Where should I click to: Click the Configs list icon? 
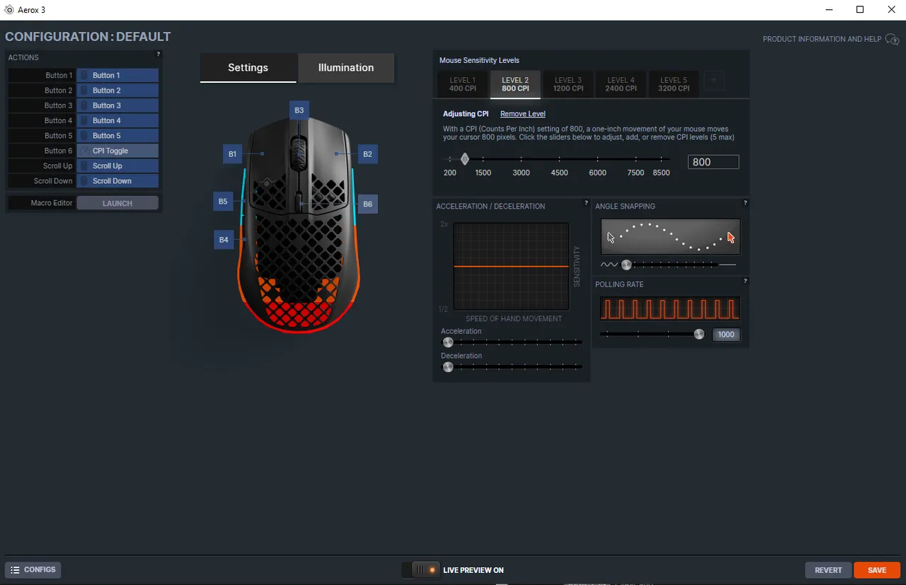[x=15, y=570]
